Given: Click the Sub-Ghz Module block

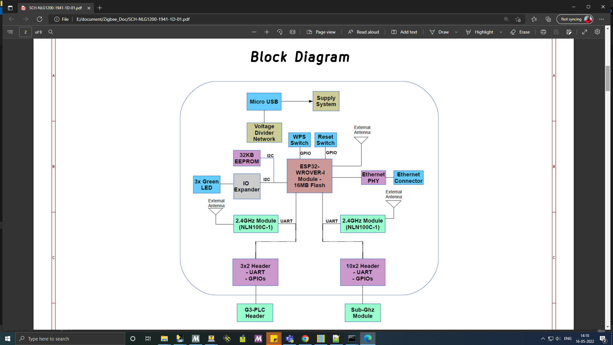Looking at the screenshot, I should pos(363,313).
